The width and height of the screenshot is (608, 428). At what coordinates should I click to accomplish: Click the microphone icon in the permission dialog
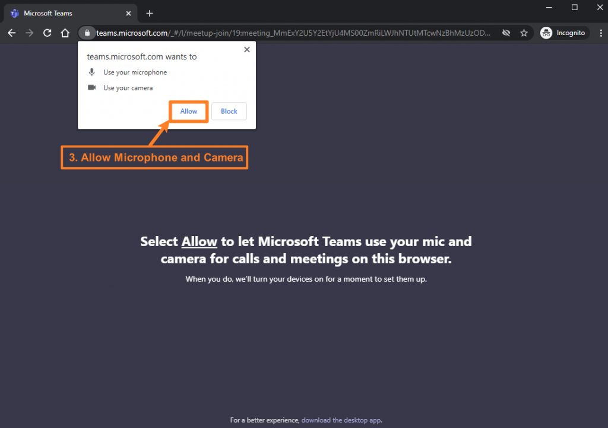point(91,72)
